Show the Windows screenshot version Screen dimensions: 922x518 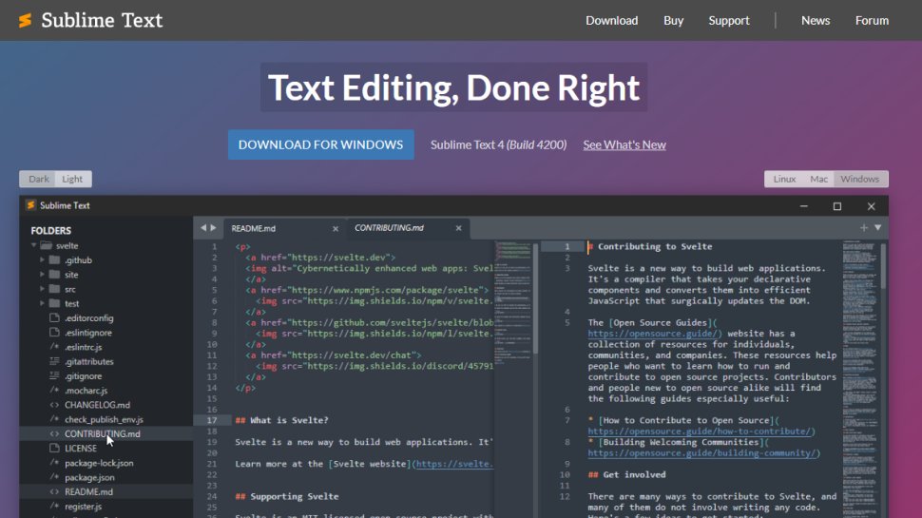pyautogui.click(x=859, y=179)
